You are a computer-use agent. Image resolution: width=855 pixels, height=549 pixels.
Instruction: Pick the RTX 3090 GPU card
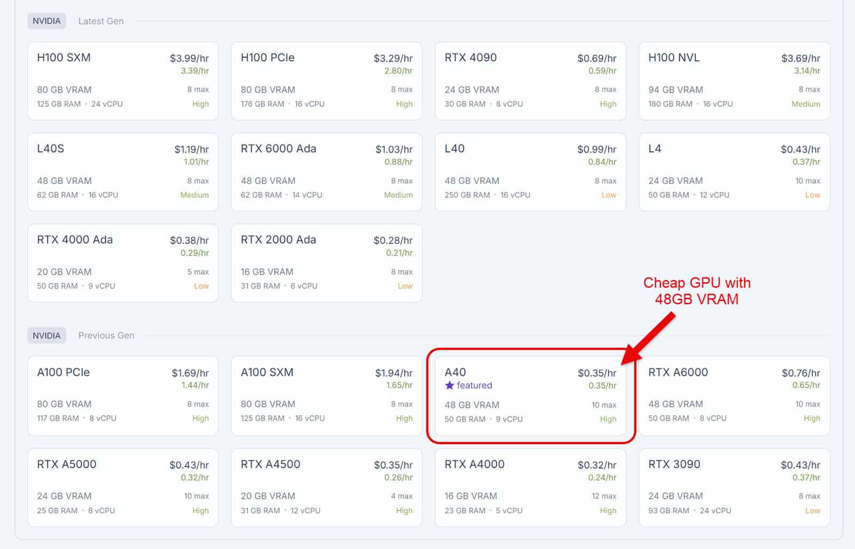click(x=734, y=488)
